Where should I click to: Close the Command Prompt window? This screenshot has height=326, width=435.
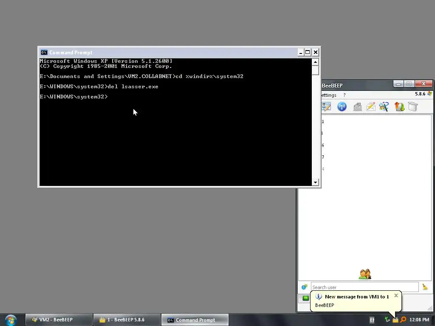tap(316, 52)
